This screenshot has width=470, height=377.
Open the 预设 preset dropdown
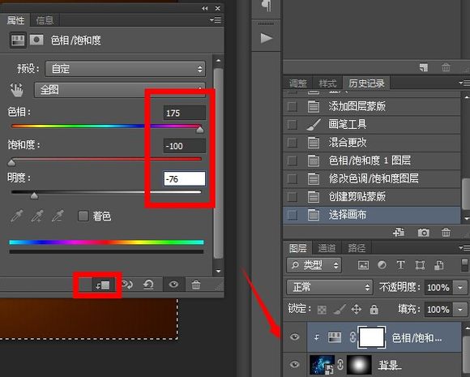coord(126,69)
